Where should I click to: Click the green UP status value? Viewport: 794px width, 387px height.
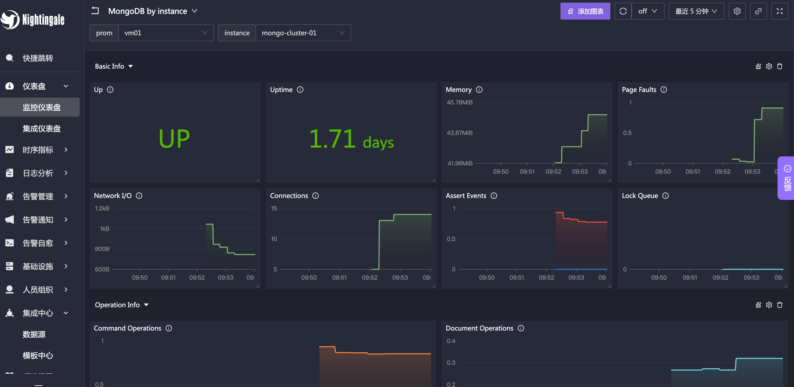pos(174,139)
